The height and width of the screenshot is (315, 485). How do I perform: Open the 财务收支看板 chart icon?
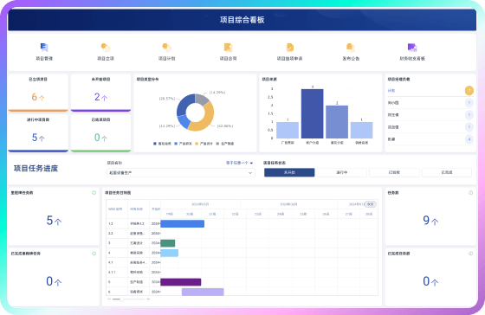[x=412, y=48]
